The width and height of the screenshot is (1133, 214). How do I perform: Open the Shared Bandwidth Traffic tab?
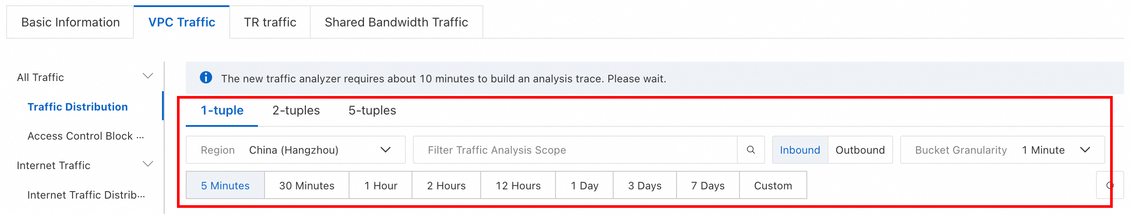click(x=396, y=22)
